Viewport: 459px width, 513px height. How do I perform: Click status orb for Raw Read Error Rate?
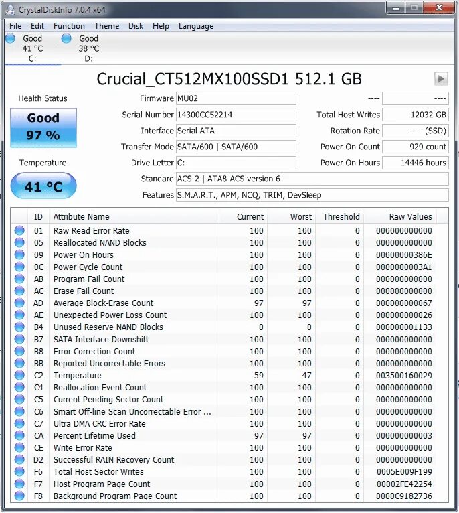click(19, 230)
